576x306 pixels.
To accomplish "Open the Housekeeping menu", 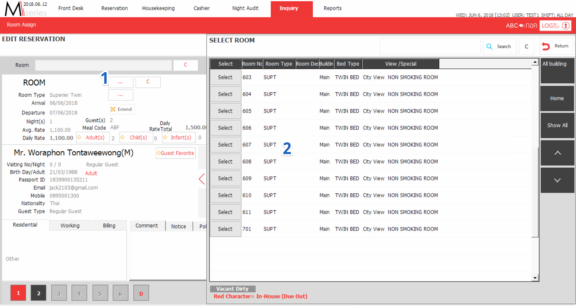I will (x=158, y=8).
